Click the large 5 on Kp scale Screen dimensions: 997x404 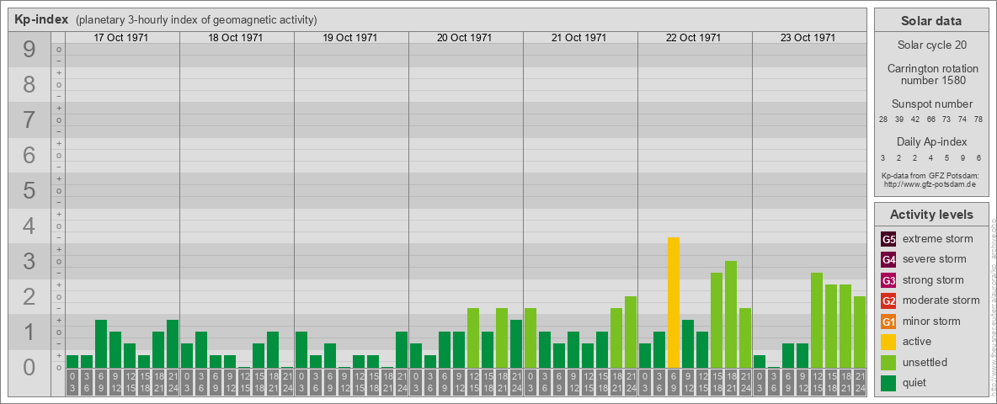coord(29,190)
